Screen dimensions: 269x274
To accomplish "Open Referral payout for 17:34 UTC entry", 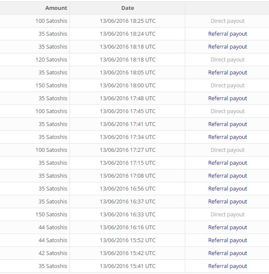I will coord(227,137).
